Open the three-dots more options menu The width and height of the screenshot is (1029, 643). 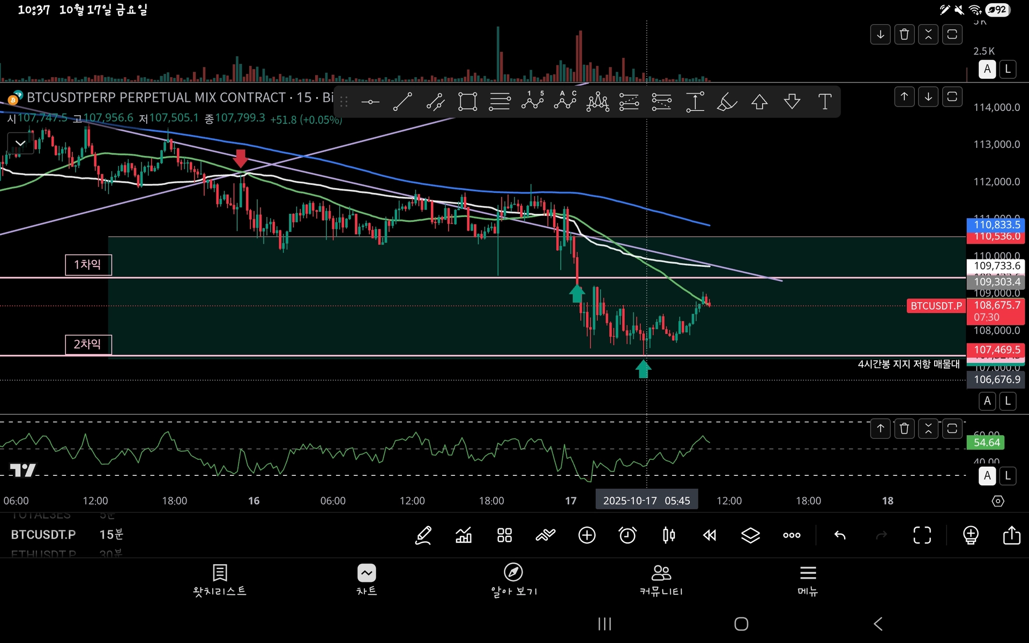[x=792, y=535]
